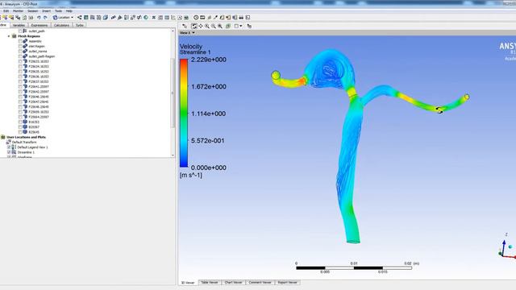Image resolution: width=516 pixels, height=290 pixels.
Task: Click the Legend icon in the toolbar
Action: point(126,18)
